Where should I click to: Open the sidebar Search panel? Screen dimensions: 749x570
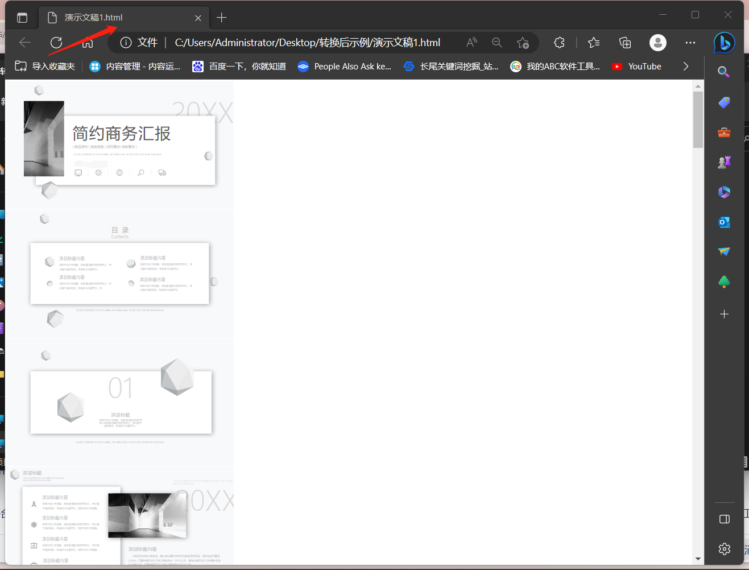coord(723,72)
